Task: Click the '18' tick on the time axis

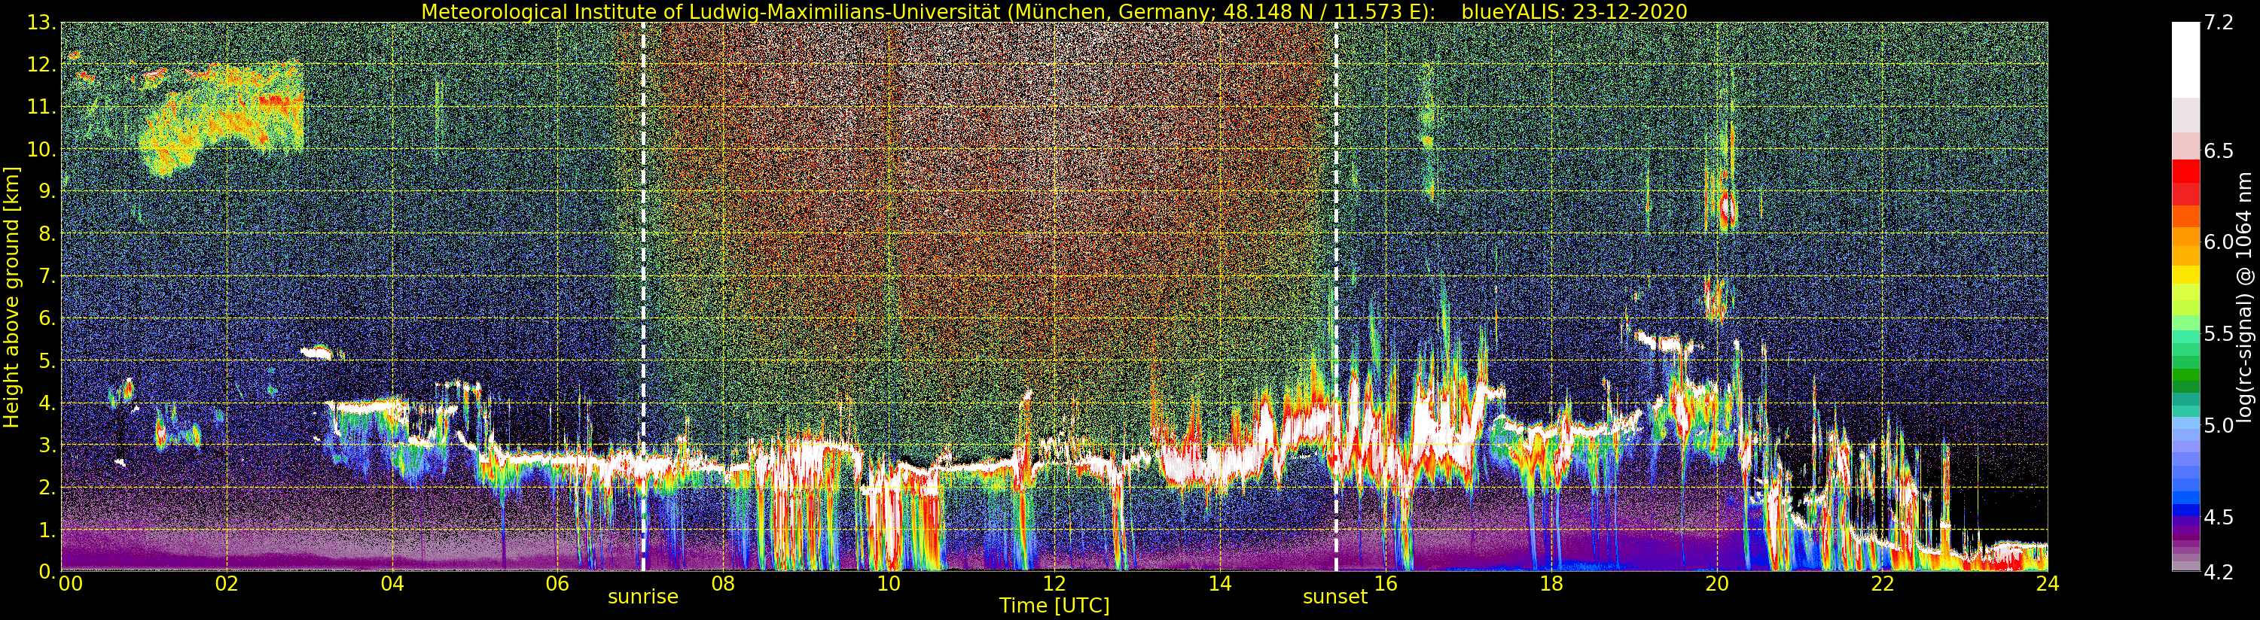Action: [x=1551, y=584]
